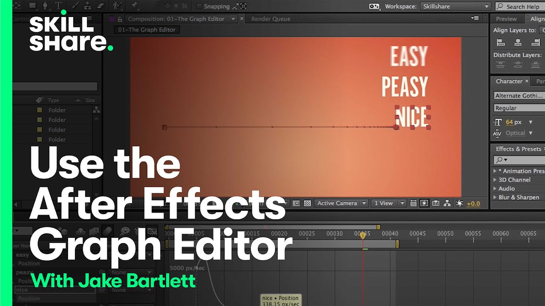This screenshot has width=545, height=306.
Task: Select the Roto Brush tool
Action: 117,6
